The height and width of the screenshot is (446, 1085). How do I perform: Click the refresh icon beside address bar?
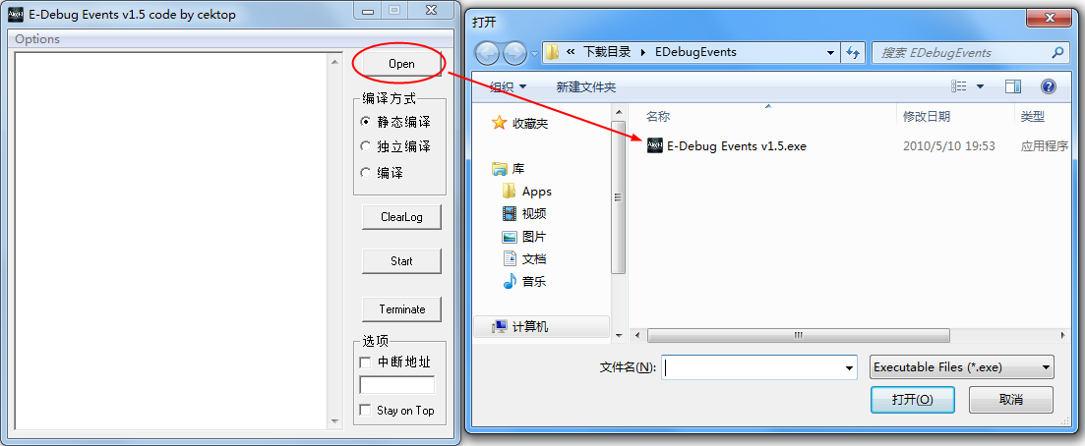[x=852, y=52]
